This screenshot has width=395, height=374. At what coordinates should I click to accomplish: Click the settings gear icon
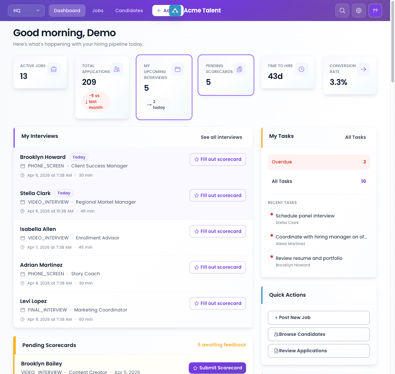(358, 11)
